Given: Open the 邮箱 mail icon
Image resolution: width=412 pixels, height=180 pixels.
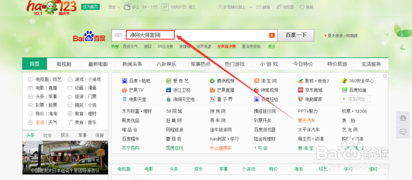Looking at the screenshot, I should click(x=259, y=7).
